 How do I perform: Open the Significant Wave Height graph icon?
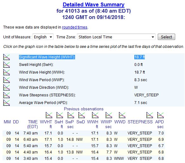(6, 57)
